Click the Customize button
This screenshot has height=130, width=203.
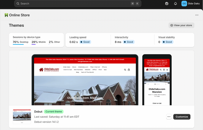click(182, 117)
